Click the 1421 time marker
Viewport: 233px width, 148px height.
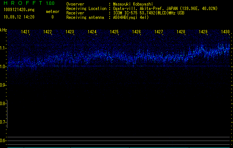tap(26, 32)
